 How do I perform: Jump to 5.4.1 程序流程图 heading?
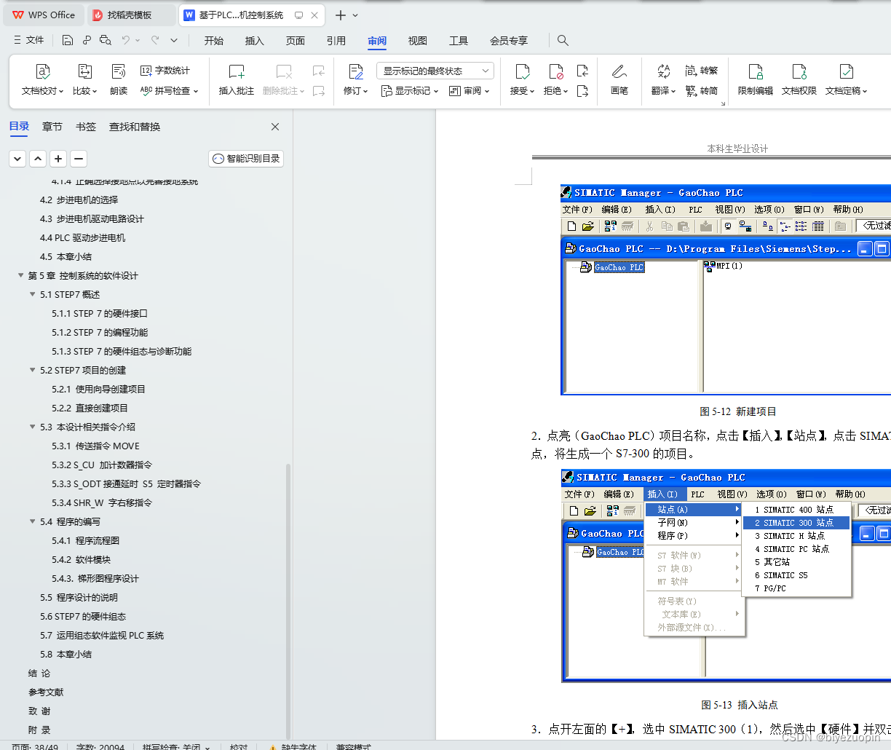85,540
